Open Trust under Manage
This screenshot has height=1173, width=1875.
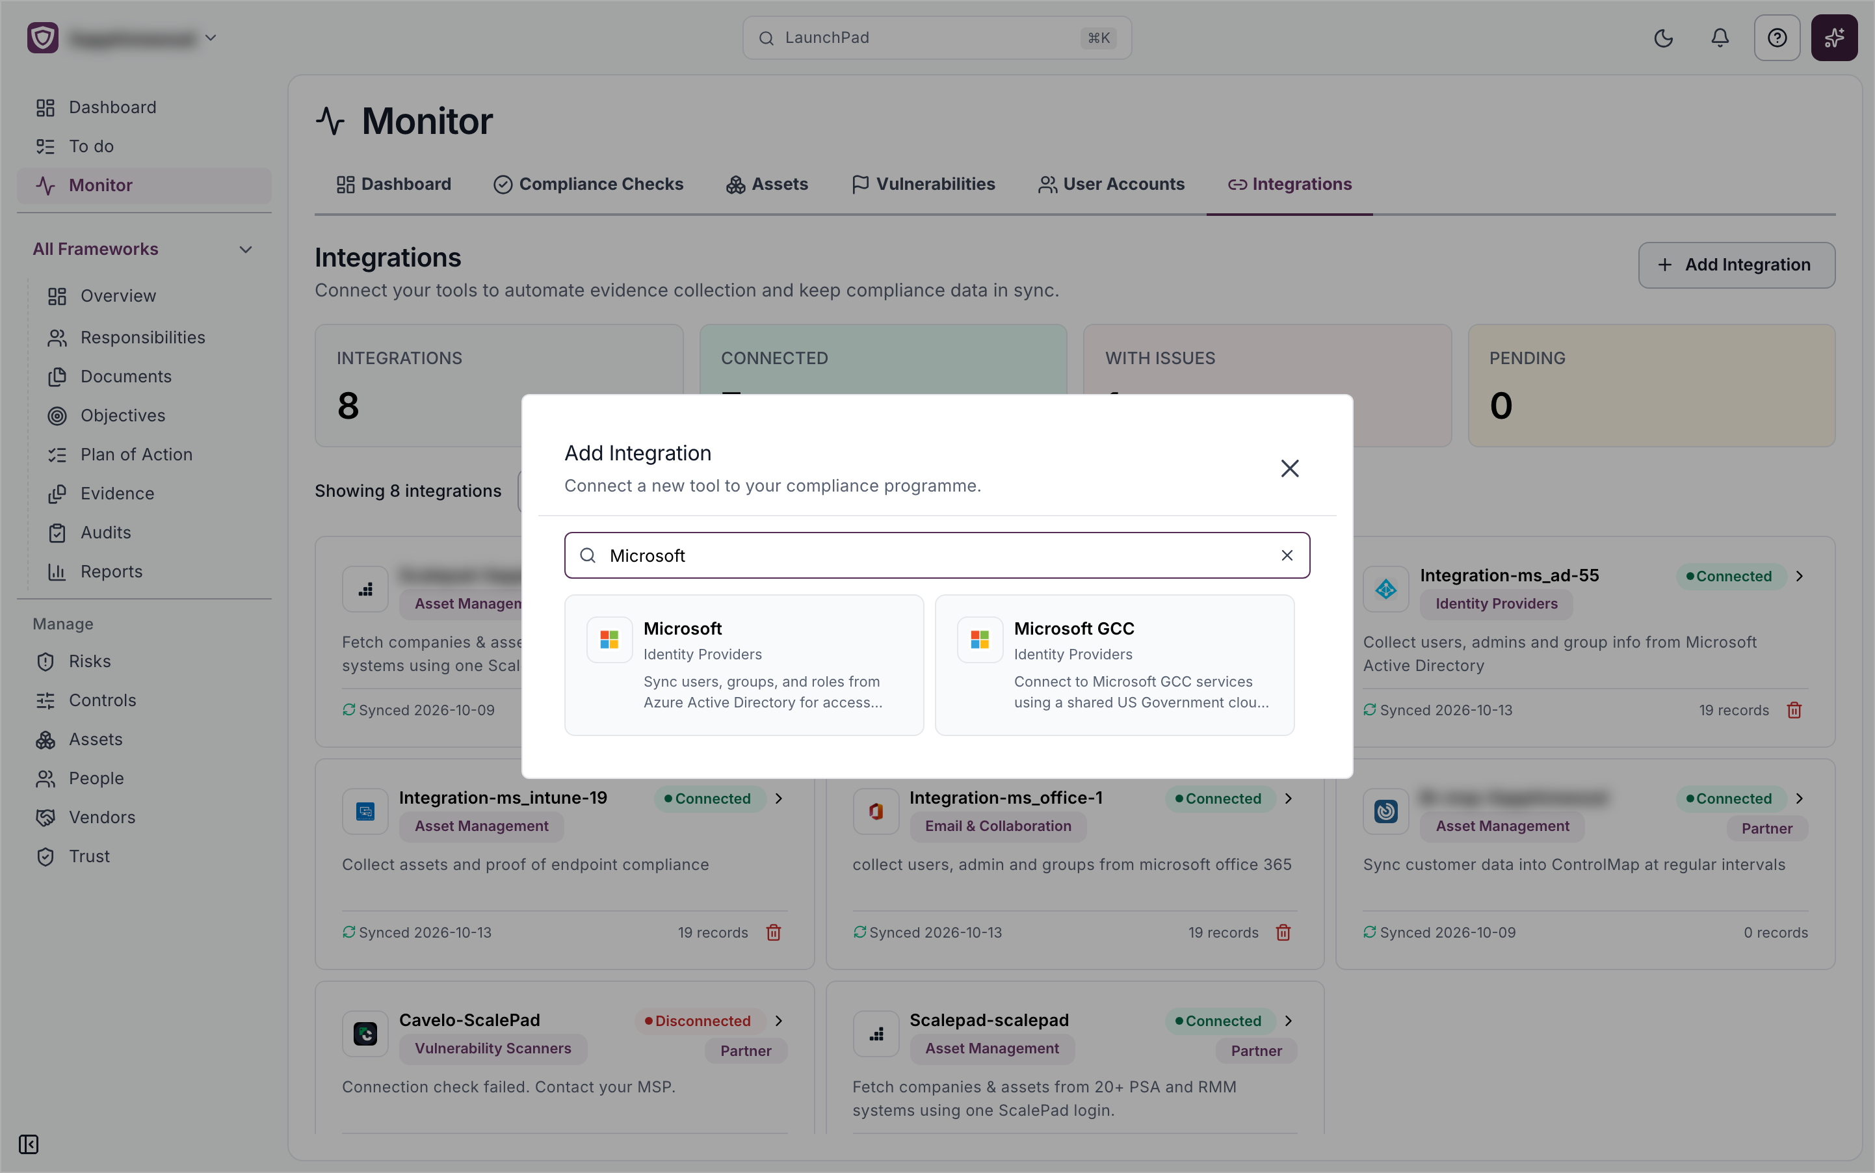click(89, 856)
